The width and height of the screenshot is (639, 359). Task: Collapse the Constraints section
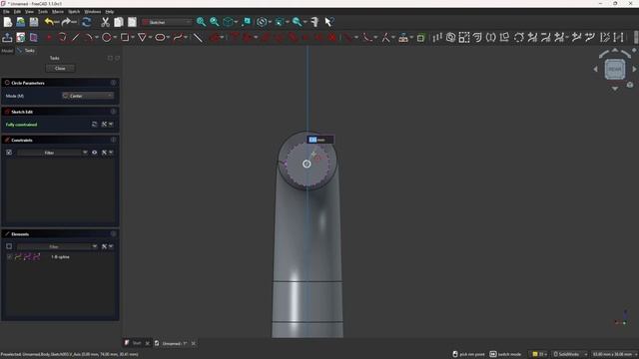point(113,140)
